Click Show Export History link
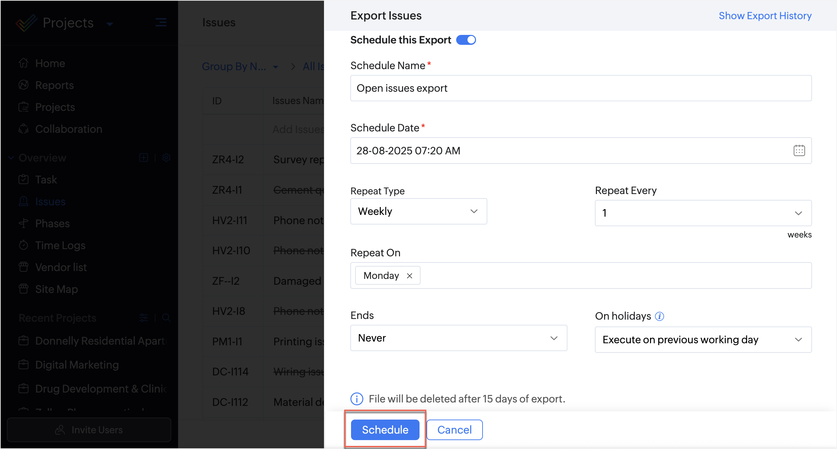 click(x=765, y=16)
